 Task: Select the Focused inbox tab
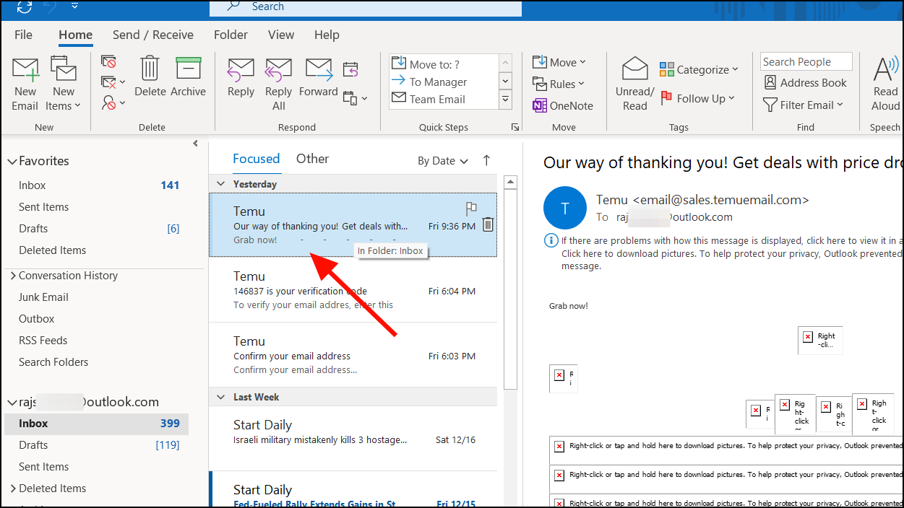coord(256,159)
